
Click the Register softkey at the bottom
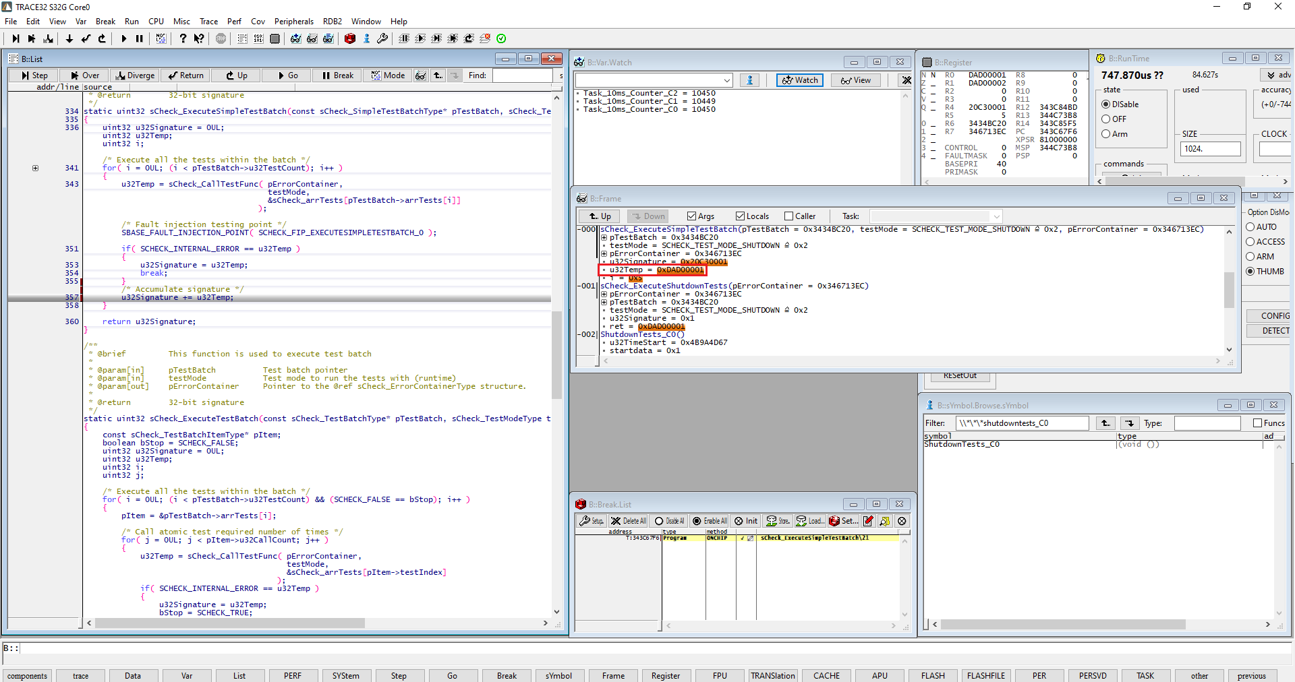[666, 676]
